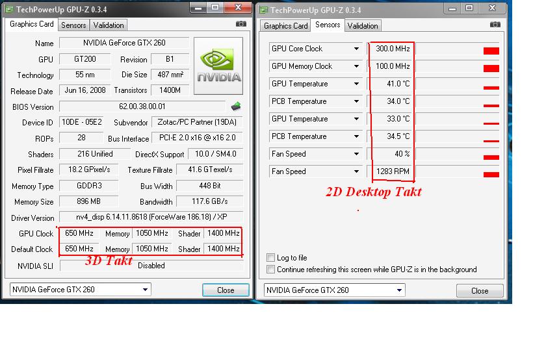Click the Driver Version field
The width and height of the screenshot is (546, 341).
pyautogui.click(x=151, y=217)
